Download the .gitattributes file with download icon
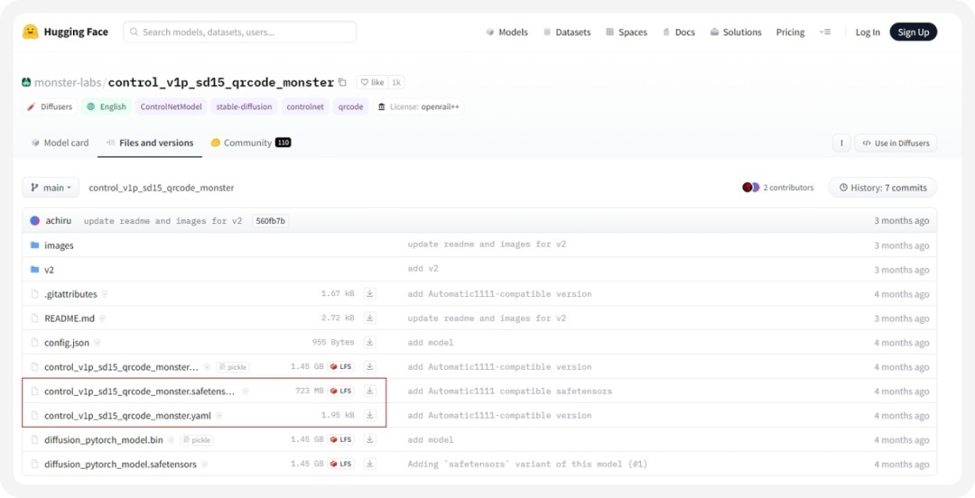This screenshot has width=975, height=498. [370, 294]
